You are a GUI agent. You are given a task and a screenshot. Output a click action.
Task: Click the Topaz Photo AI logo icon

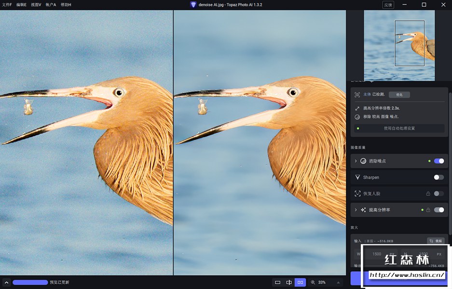(193, 4)
